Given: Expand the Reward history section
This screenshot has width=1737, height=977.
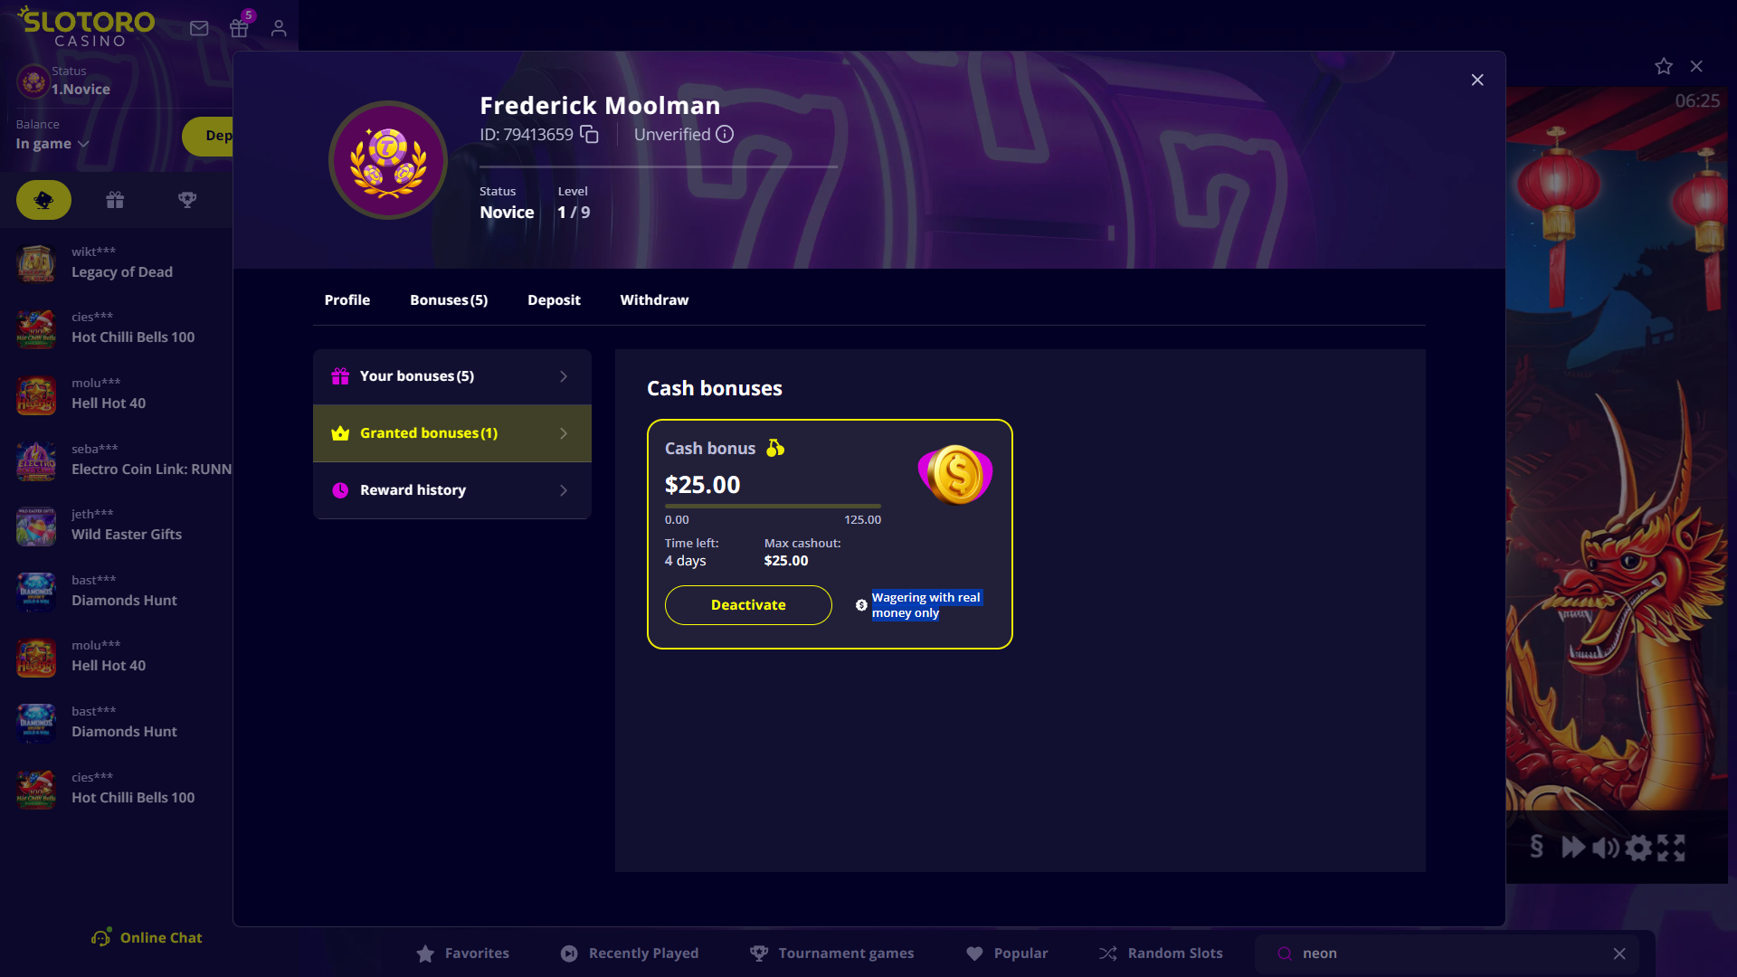Looking at the screenshot, I should click(452, 490).
